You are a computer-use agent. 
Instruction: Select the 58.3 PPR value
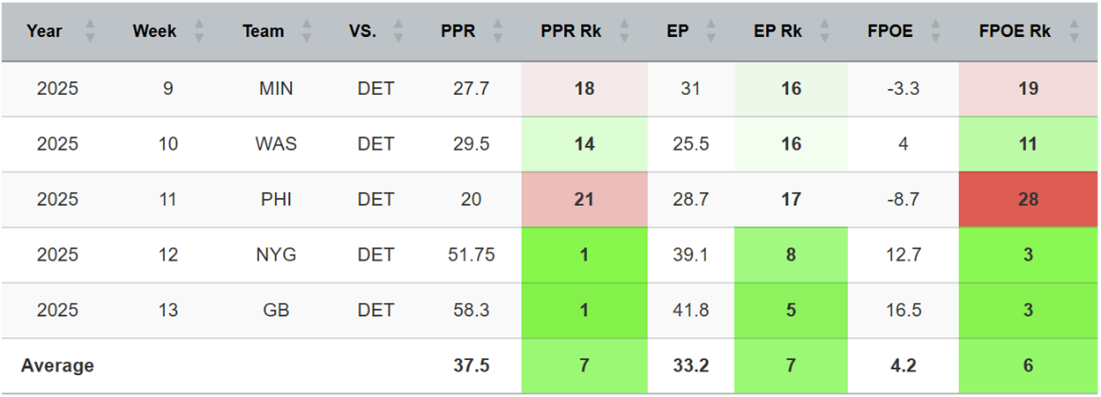click(x=471, y=311)
